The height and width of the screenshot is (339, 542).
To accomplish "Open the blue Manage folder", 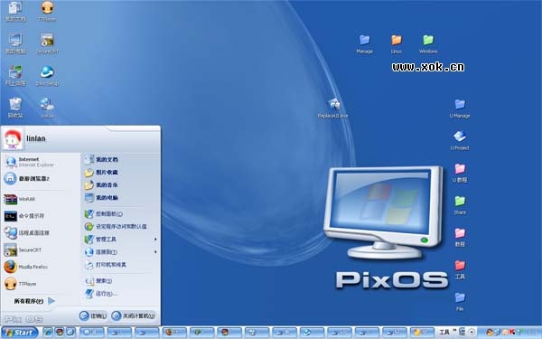I will tap(364, 43).
